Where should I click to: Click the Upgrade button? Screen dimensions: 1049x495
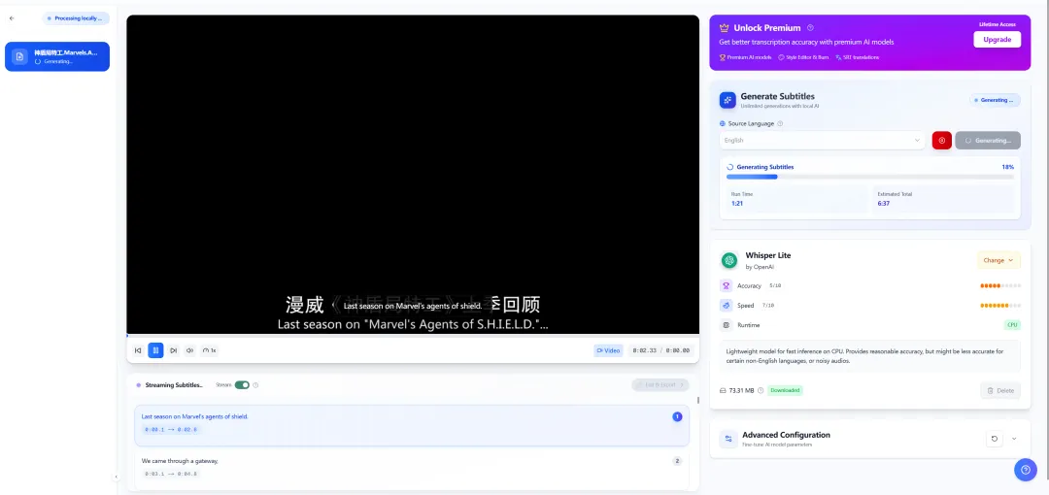click(x=997, y=40)
